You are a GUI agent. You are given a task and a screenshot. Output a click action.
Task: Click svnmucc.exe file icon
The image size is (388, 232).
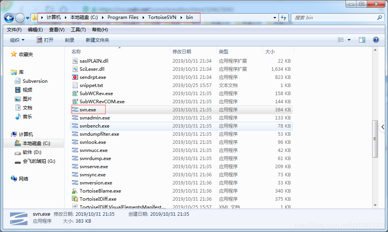coord(75,150)
